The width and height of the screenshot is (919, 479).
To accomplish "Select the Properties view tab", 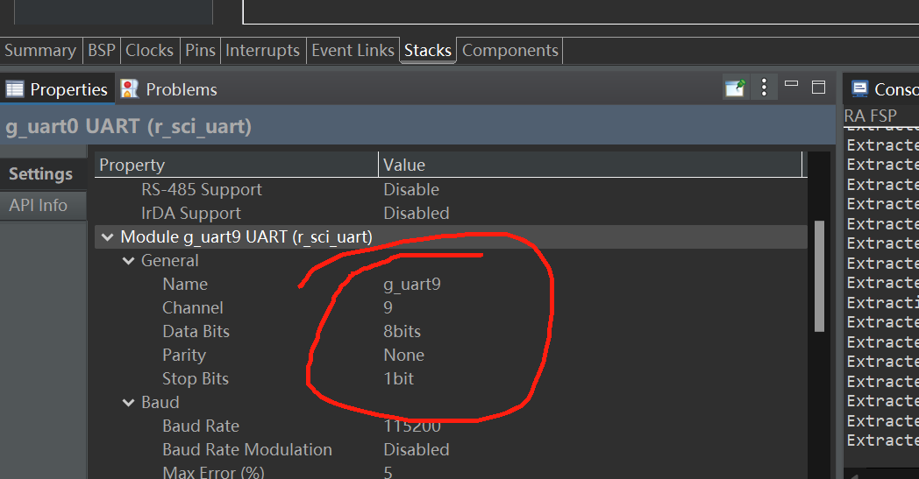I will (58, 89).
